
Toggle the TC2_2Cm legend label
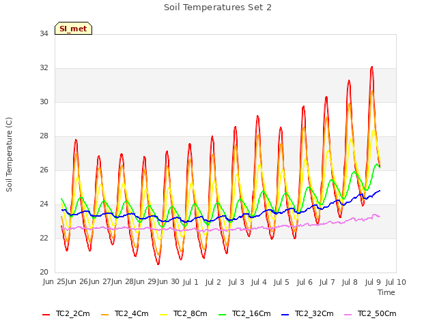coord(73,313)
